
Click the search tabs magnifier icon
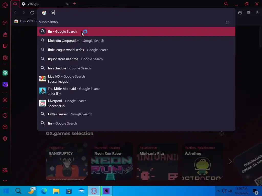(226, 4)
